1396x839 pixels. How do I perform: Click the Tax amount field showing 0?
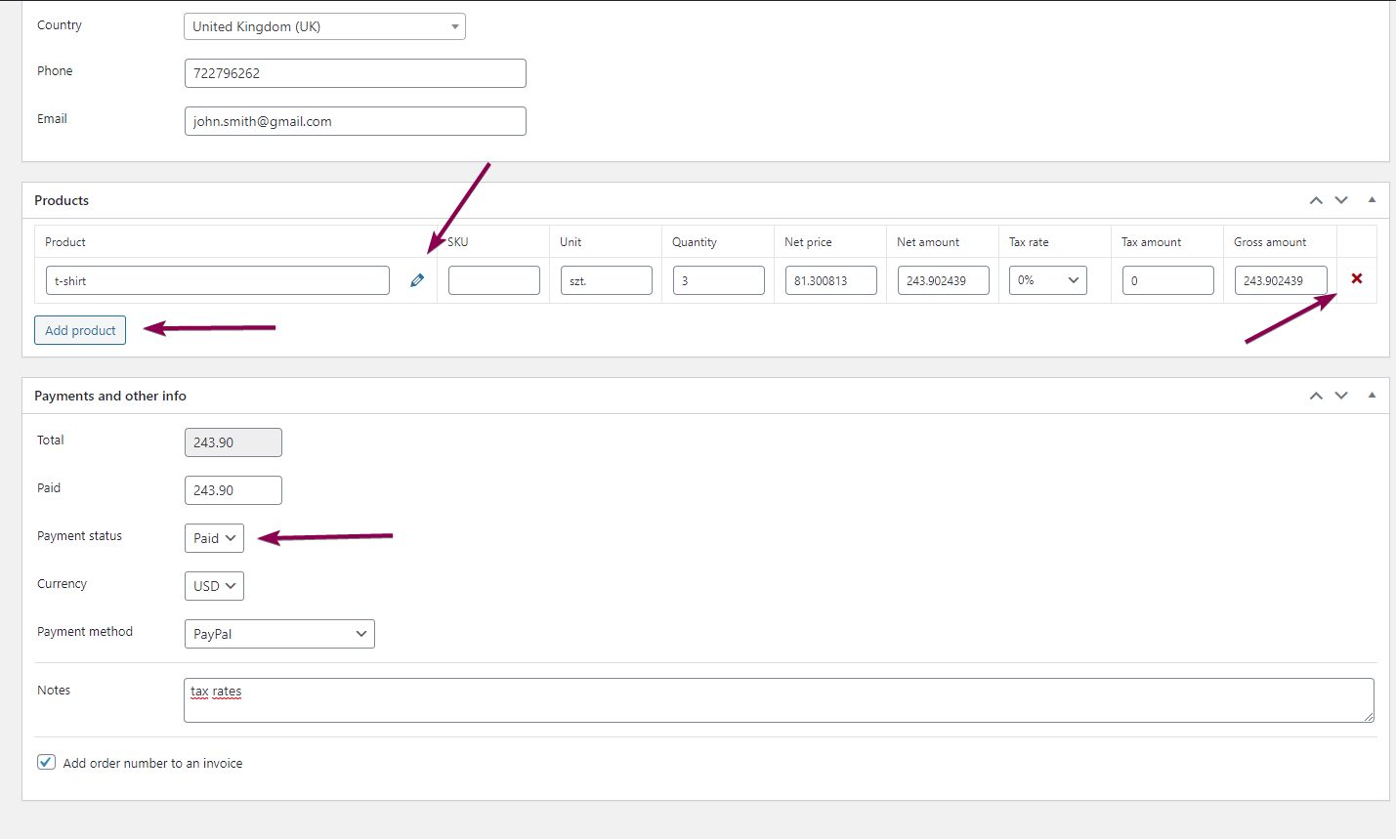tap(1168, 280)
